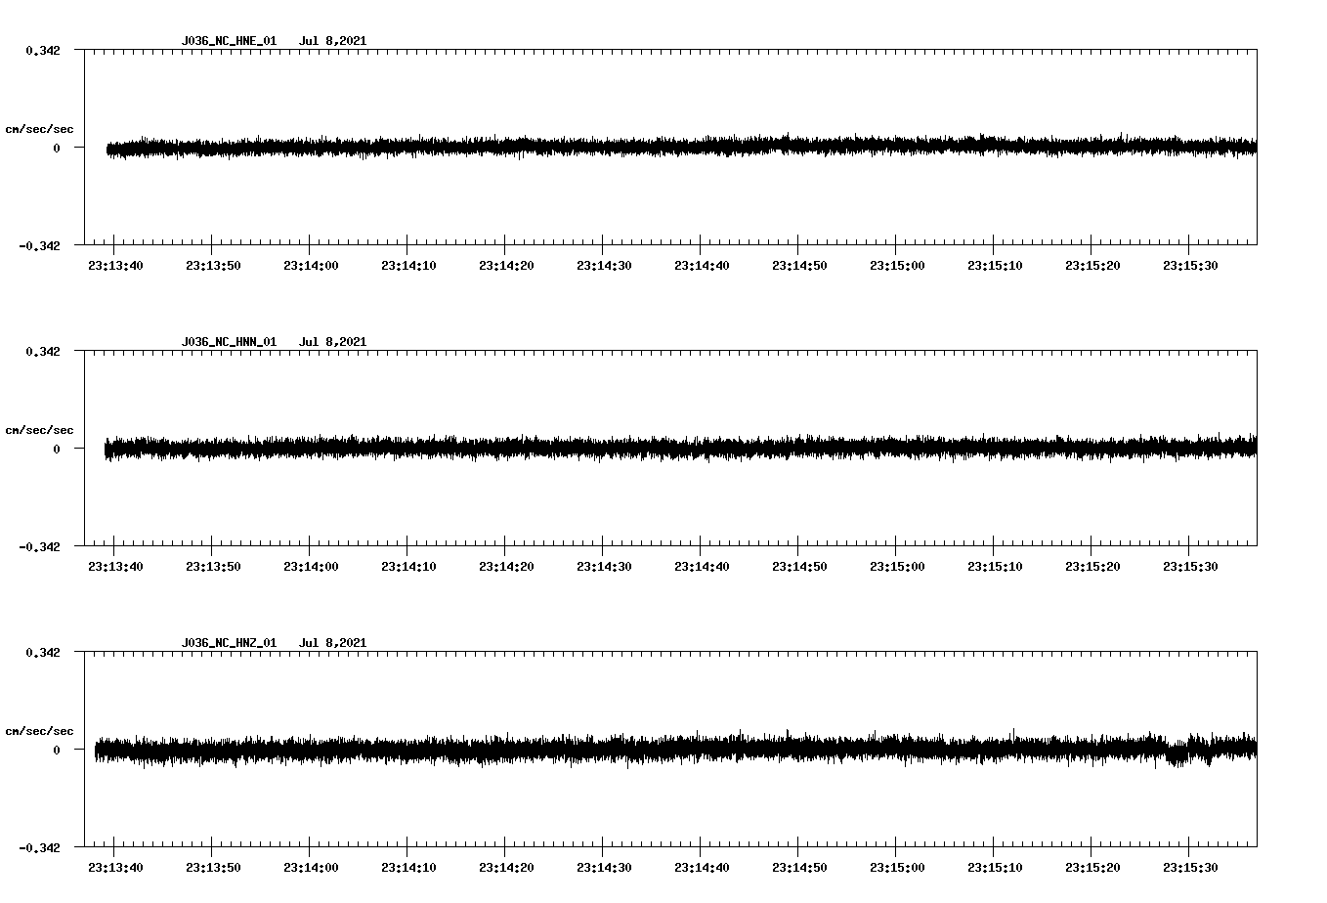1327x903 pixels.
Task: Click the 23:13:40 time label under HNE plot
Action: point(115,266)
